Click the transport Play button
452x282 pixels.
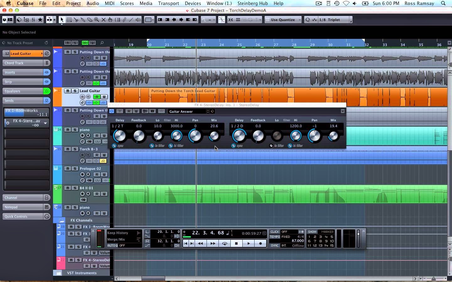pyautogui.click(x=248, y=243)
